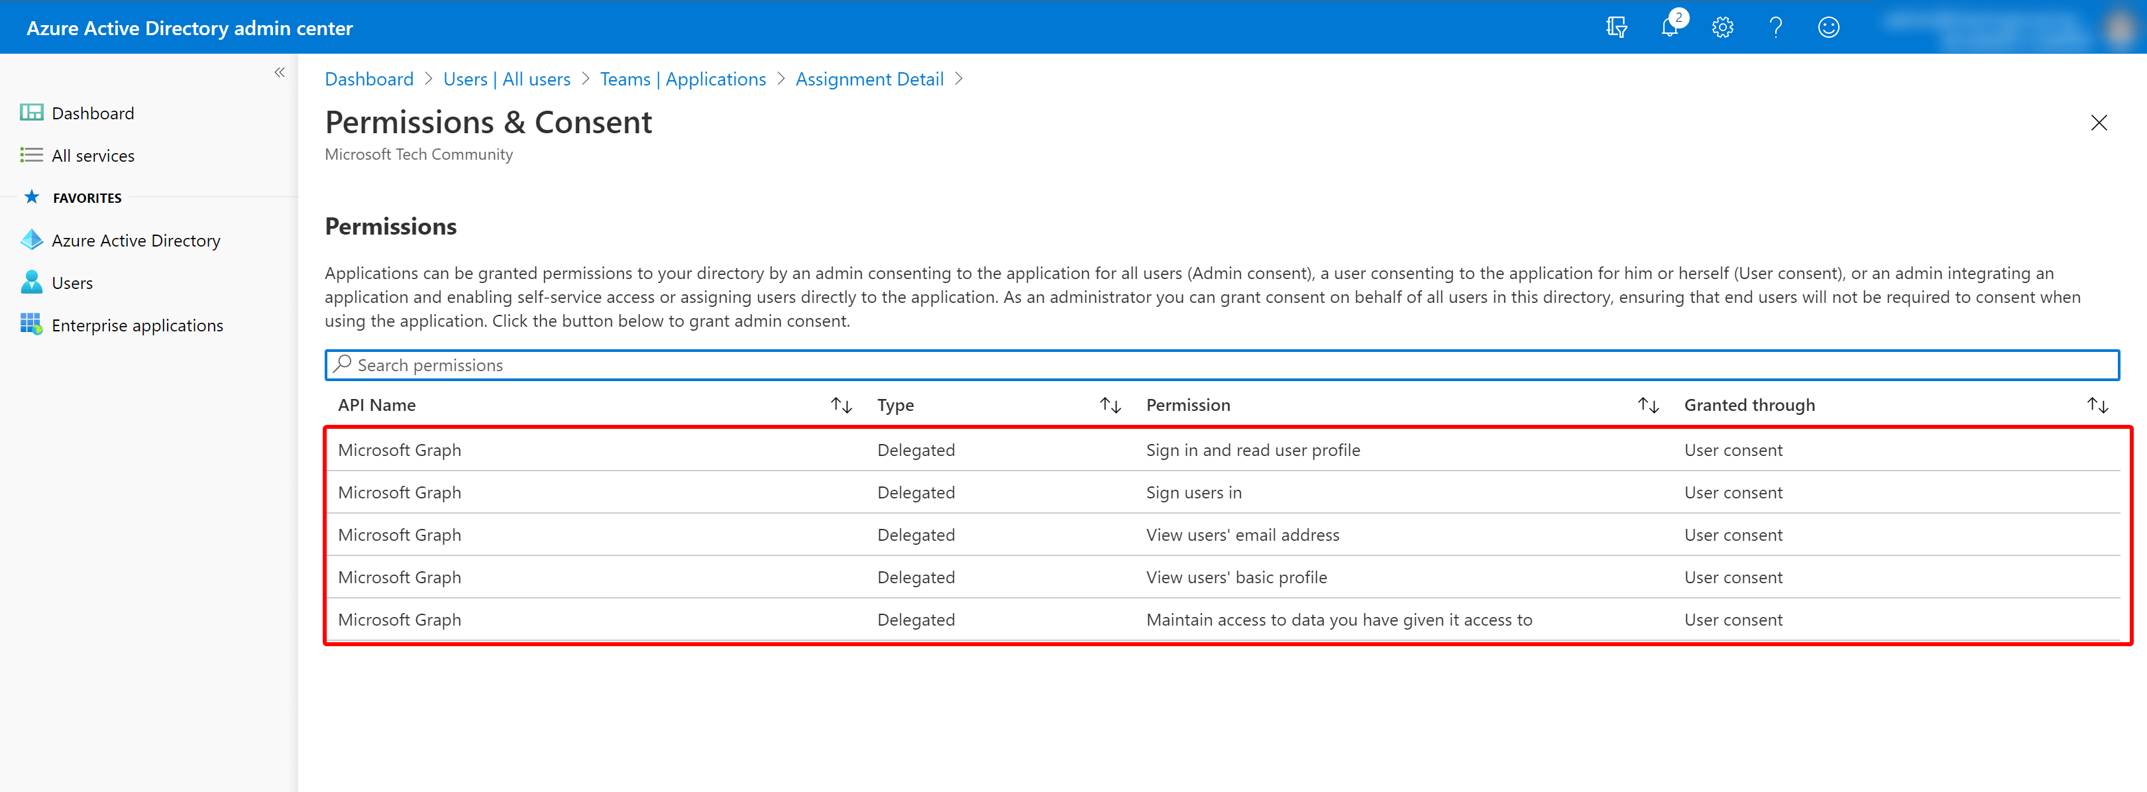Collapse the left sidebar with chevrons
Image resolution: width=2147 pixels, height=792 pixels.
280,72
